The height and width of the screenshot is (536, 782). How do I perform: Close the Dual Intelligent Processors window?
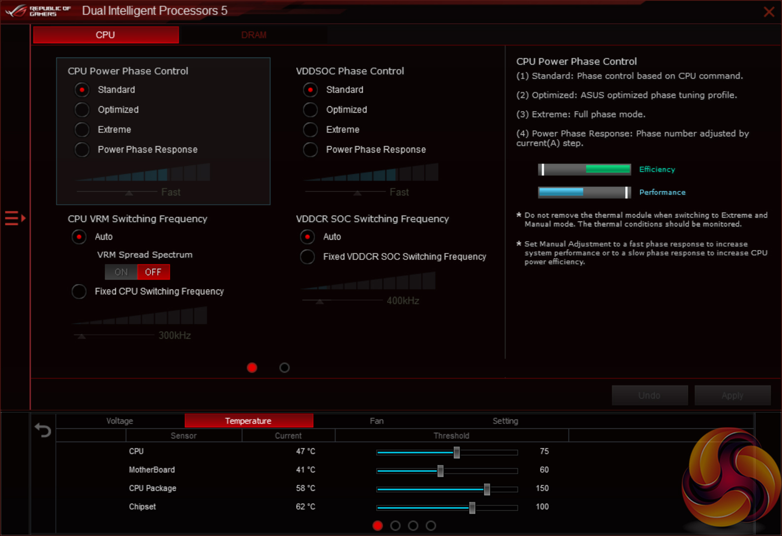pos(769,12)
